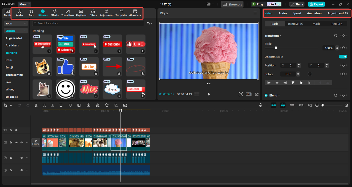This screenshot has height=187, width=352.
Task: Reset the Transform settings
Action: [335, 36]
